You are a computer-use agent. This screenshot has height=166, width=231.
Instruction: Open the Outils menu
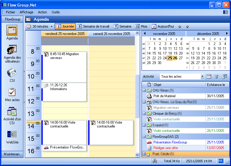pos(55,12)
